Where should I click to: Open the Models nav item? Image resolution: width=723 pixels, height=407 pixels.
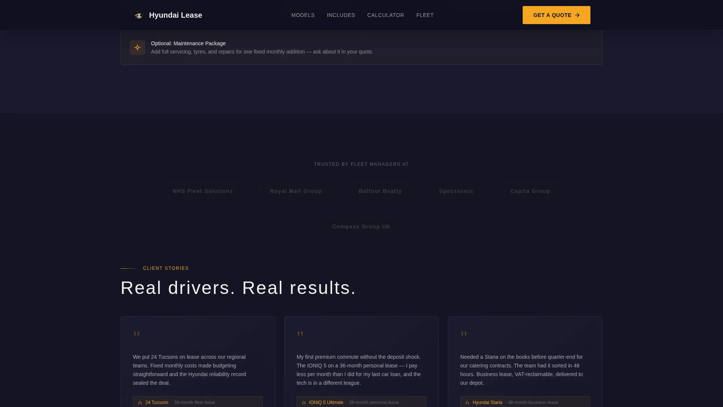pyautogui.click(x=303, y=15)
